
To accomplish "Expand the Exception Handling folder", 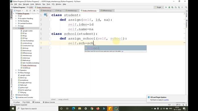I will pyautogui.click(x=16, y=18).
